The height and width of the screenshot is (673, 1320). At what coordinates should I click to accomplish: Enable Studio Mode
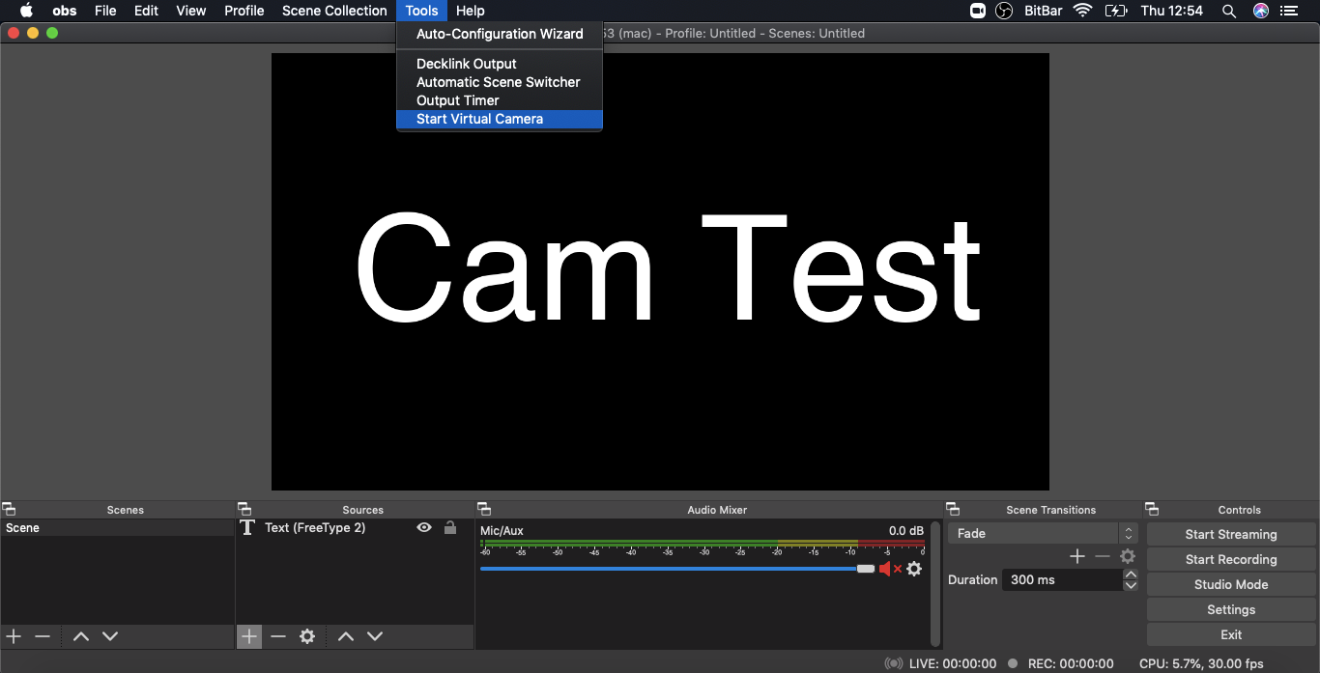pyautogui.click(x=1231, y=584)
